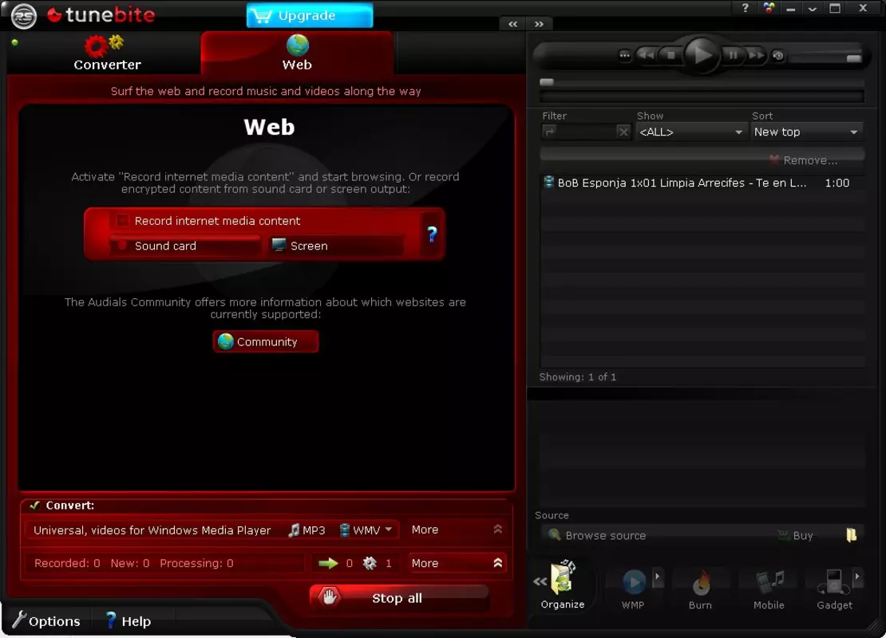Skip forward with fast-forward button
The width and height of the screenshot is (886, 638).
(x=755, y=55)
